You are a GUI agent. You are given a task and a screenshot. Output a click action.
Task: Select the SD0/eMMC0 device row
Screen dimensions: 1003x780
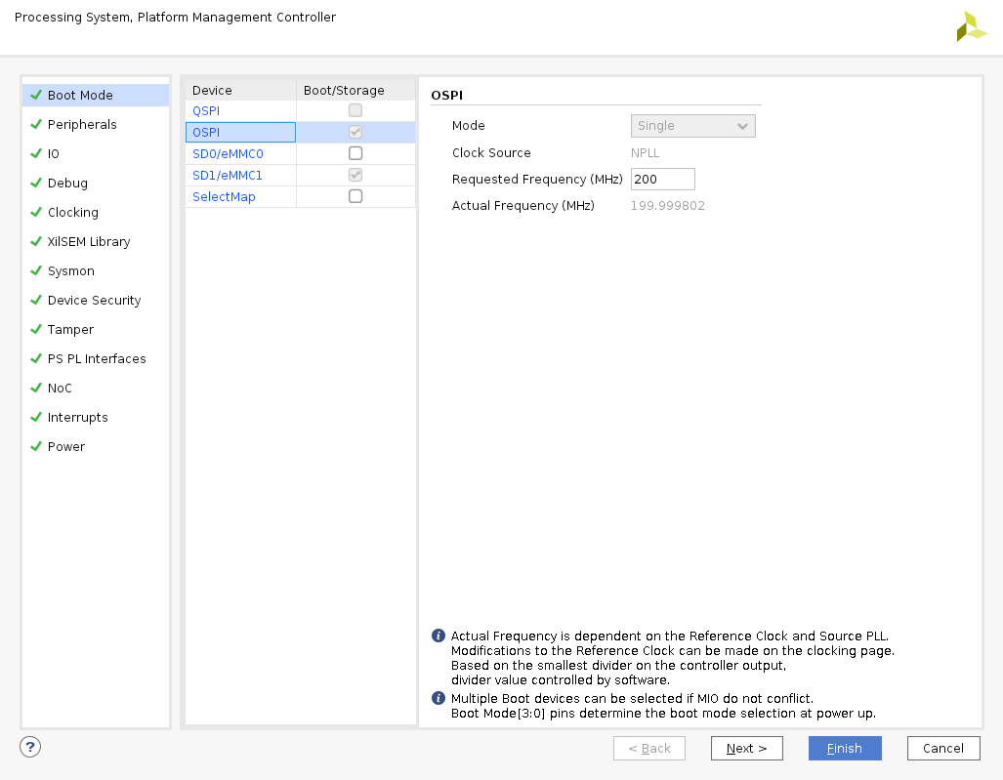pyautogui.click(x=228, y=154)
